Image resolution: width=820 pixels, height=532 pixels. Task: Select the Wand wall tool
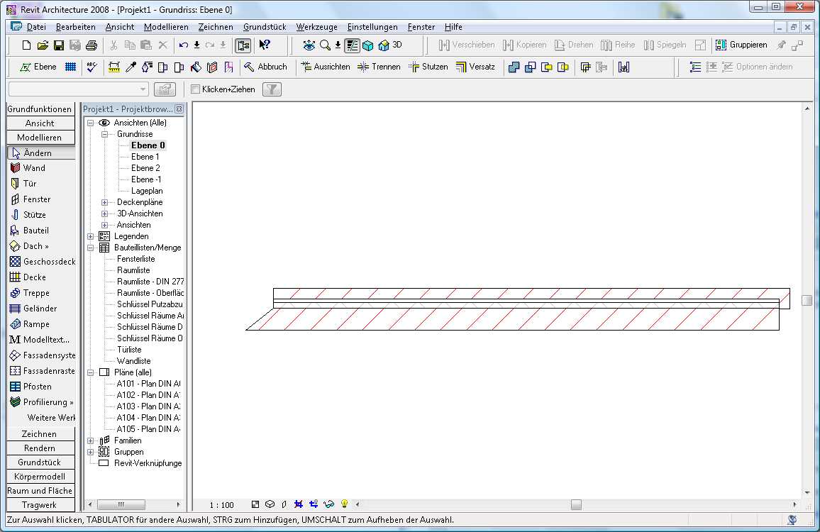pyautogui.click(x=28, y=168)
